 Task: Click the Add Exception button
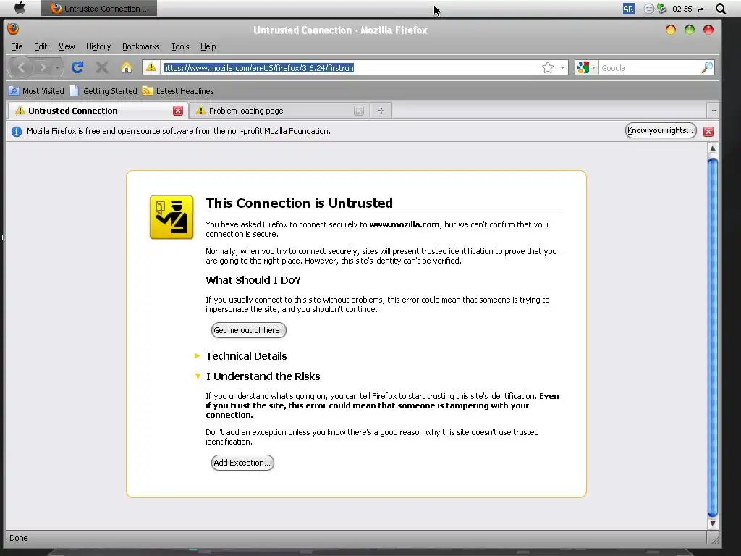242,463
